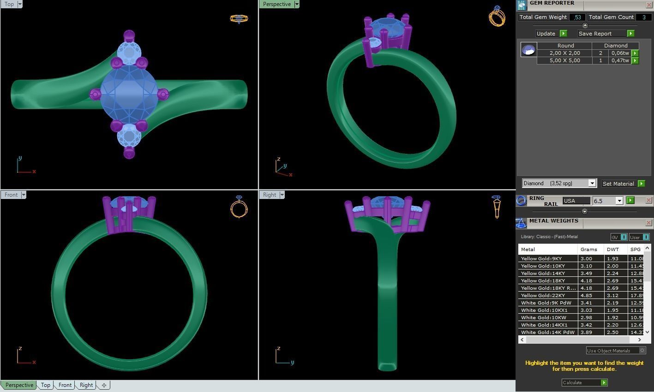Select the Yellow Gold:14KY row
The image size is (654, 392).
click(582, 273)
